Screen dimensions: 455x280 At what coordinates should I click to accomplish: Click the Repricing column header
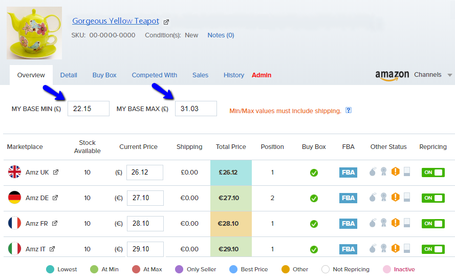[432, 147]
